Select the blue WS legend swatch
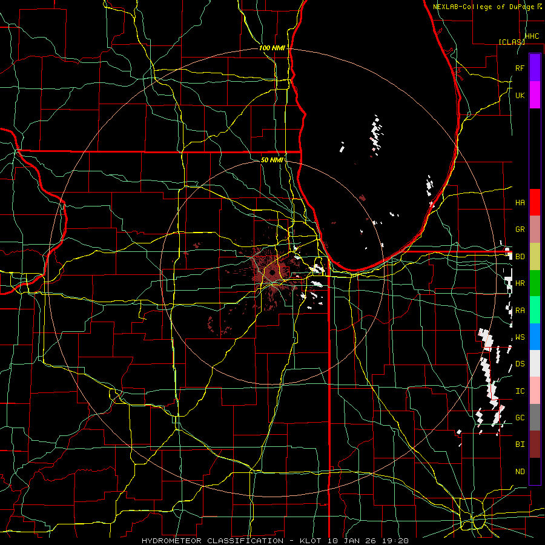The image size is (545, 545). 535,337
